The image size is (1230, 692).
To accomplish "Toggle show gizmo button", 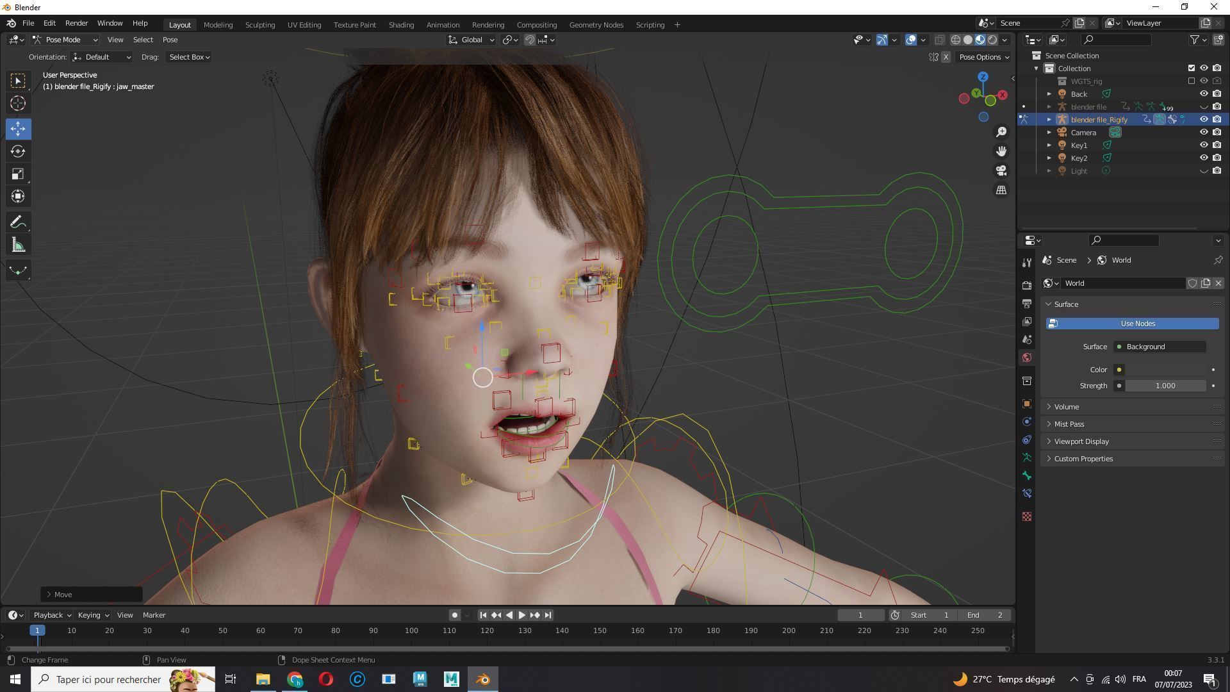I will point(882,40).
